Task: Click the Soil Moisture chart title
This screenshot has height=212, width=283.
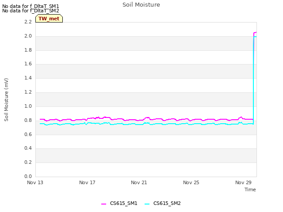Action: pos(141,5)
